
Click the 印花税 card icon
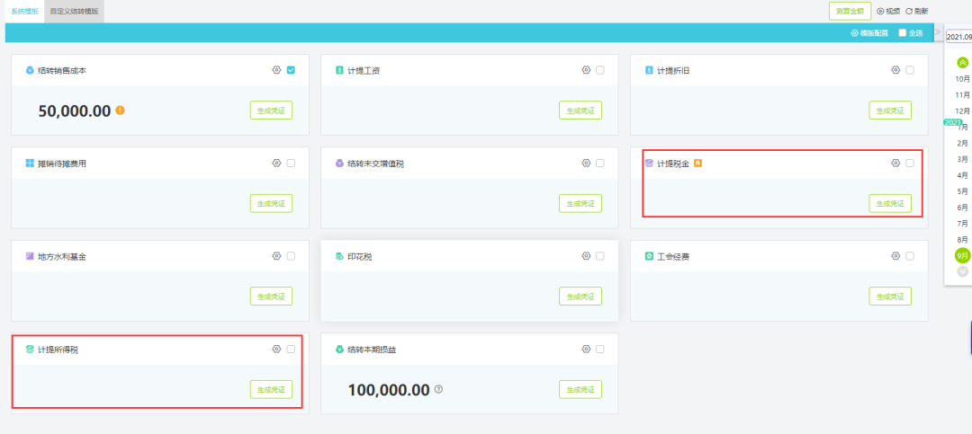pyautogui.click(x=339, y=256)
